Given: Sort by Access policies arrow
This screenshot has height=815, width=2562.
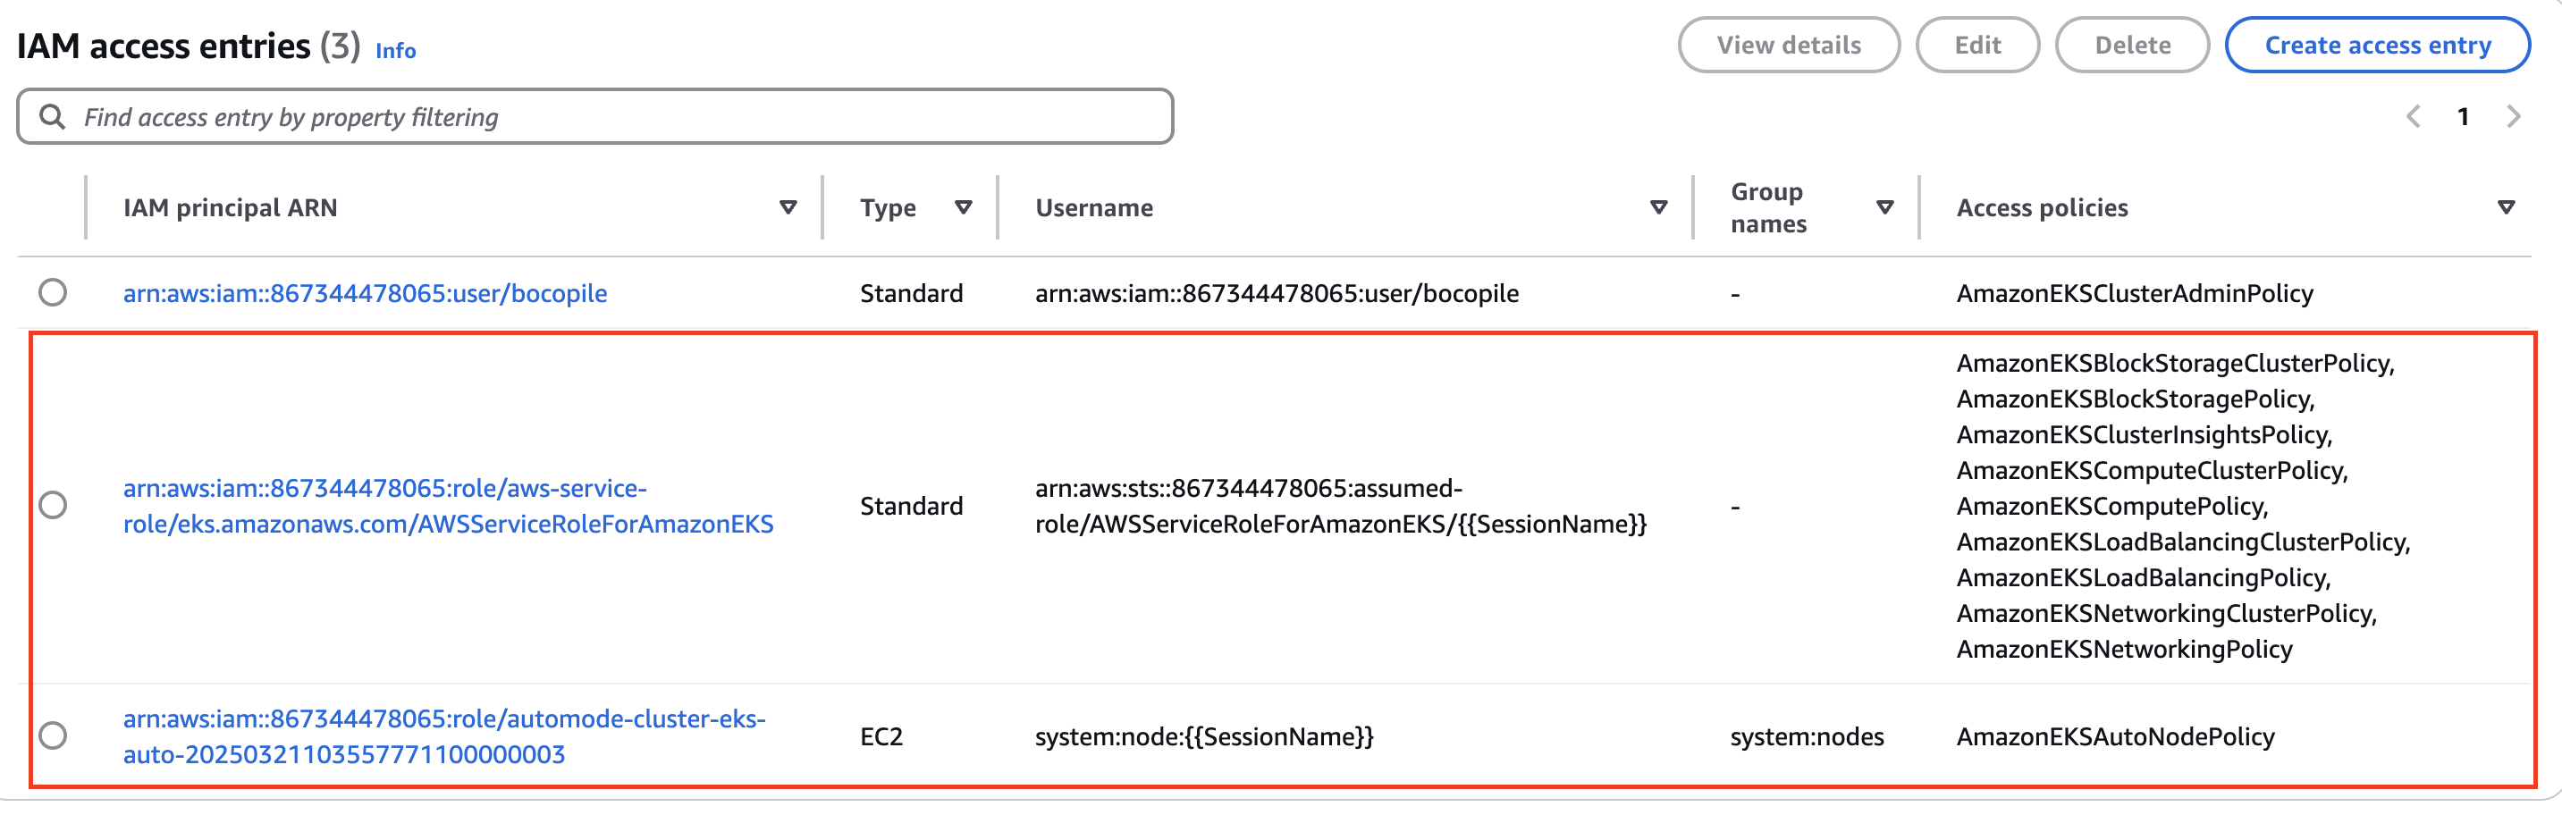Looking at the screenshot, I should (x=2507, y=207).
